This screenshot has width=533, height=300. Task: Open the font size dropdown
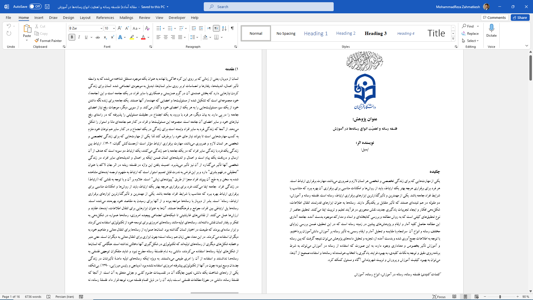tap(114, 28)
